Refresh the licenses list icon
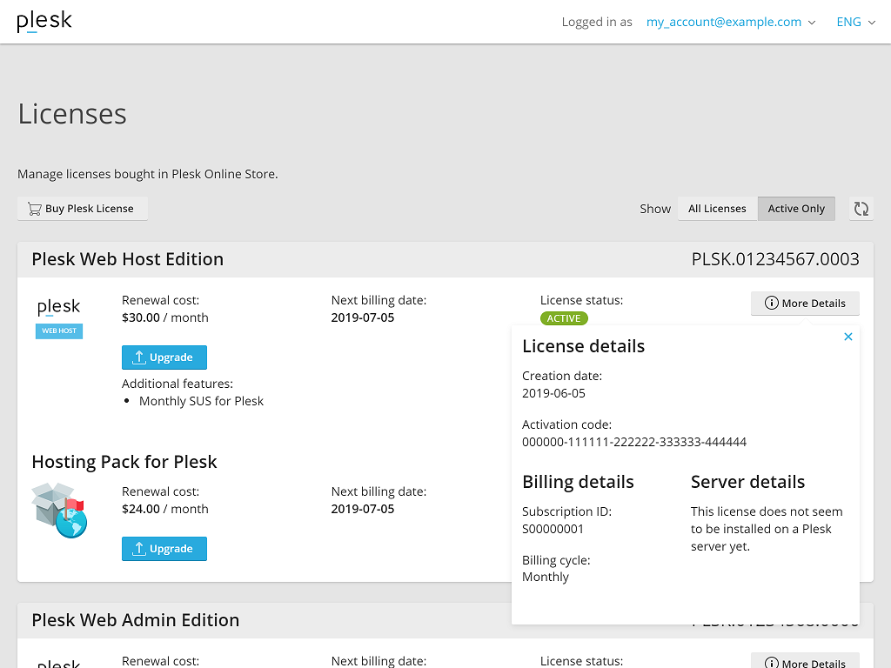Viewport: 891px width, 668px height. pyautogui.click(x=861, y=209)
